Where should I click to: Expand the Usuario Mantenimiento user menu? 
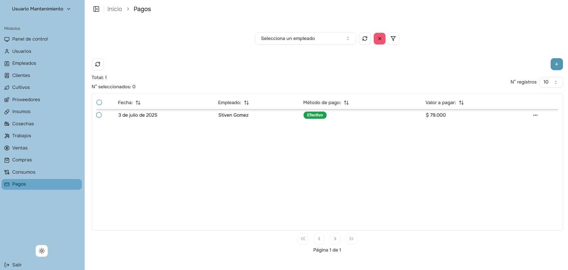coord(41,9)
